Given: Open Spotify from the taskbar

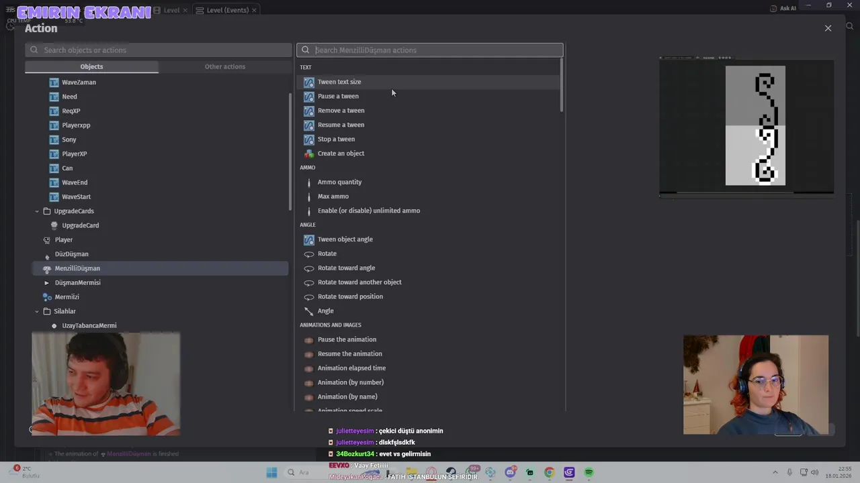Looking at the screenshot, I should point(589,472).
